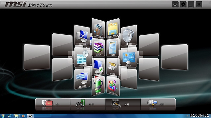Open the date and time calendar tile
The height and width of the screenshot is (118, 211).
pos(82,57)
